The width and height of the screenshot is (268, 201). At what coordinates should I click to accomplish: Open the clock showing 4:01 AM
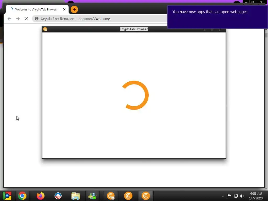coord(256,196)
